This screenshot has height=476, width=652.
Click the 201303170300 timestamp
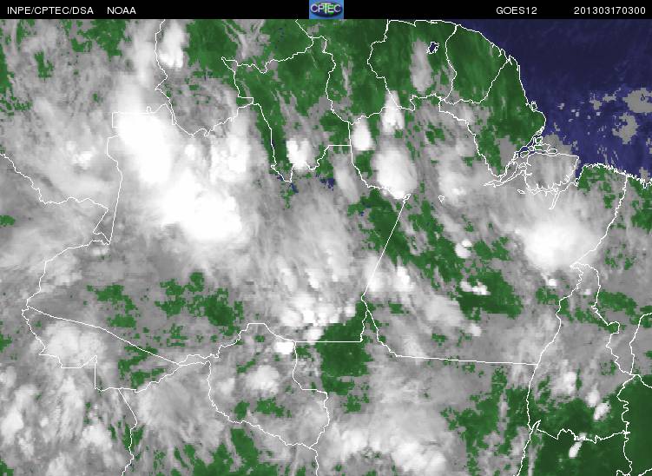coord(609,10)
